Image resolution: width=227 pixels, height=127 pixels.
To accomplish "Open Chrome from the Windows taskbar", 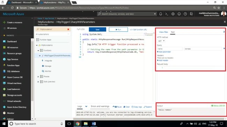I will [x=78, y=124].
